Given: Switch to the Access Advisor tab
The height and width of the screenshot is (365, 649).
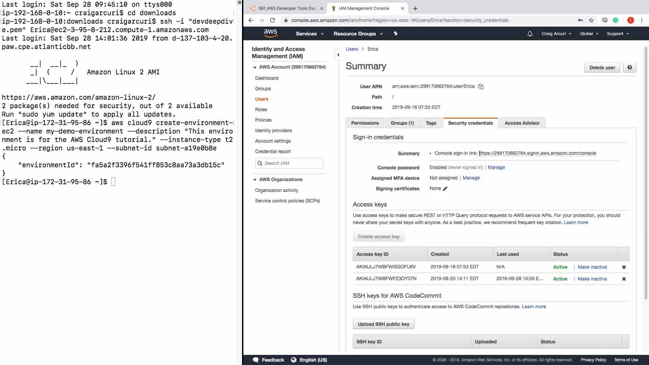Looking at the screenshot, I should click(522, 123).
